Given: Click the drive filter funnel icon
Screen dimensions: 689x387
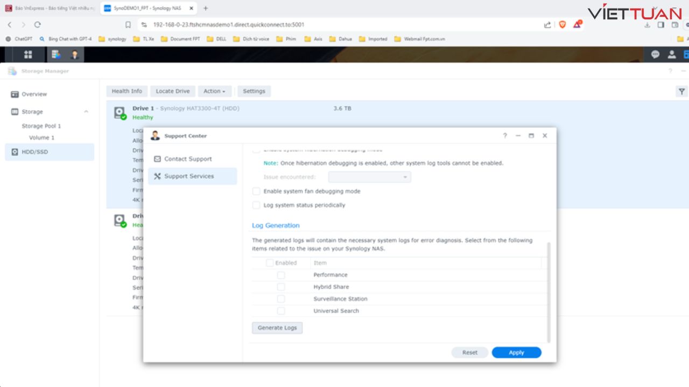Looking at the screenshot, I should click(681, 91).
